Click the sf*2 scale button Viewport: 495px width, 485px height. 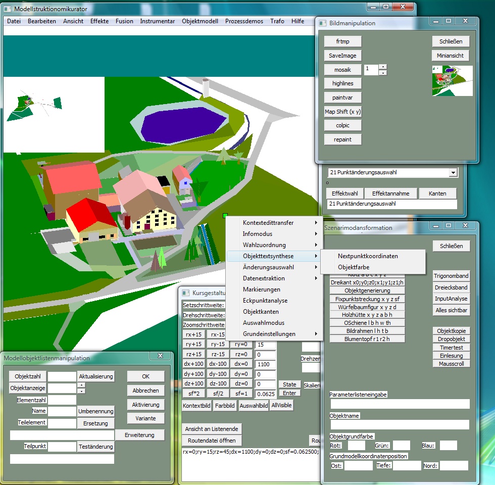pyautogui.click(x=194, y=394)
